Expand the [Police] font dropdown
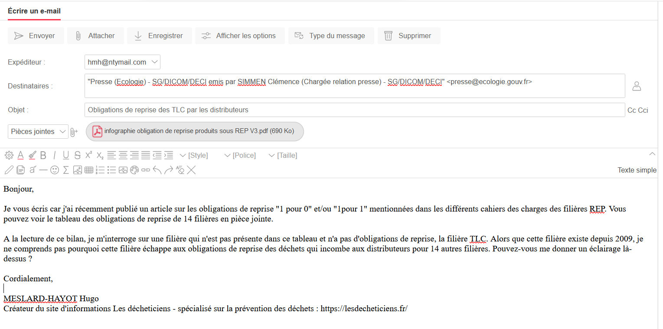Viewport: 663px width, 329px height. pos(240,155)
